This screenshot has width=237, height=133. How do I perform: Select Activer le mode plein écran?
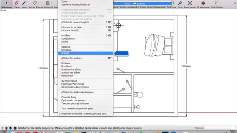click(86, 4)
